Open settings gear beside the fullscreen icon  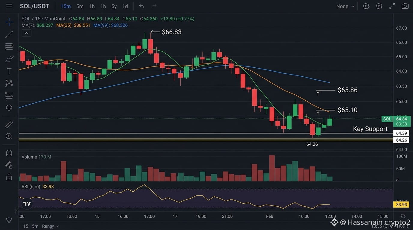pos(379,6)
